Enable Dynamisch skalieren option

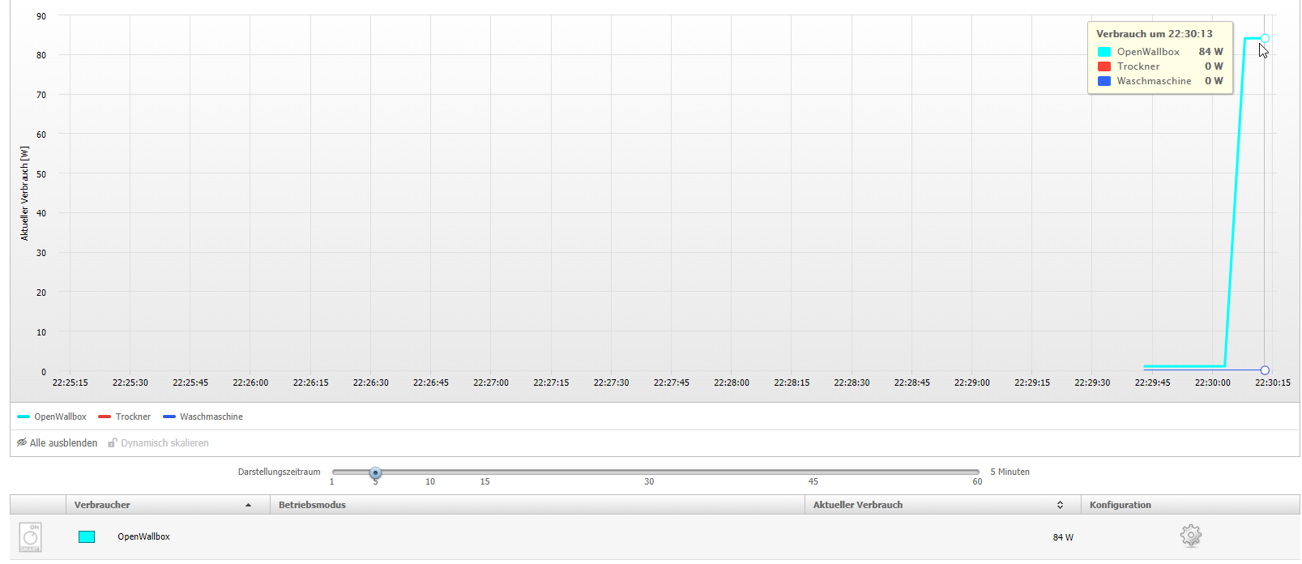pos(158,442)
